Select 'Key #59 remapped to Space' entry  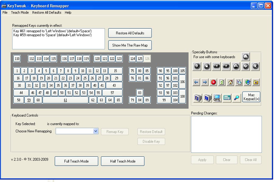pyautogui.click(x=52, y=35)
